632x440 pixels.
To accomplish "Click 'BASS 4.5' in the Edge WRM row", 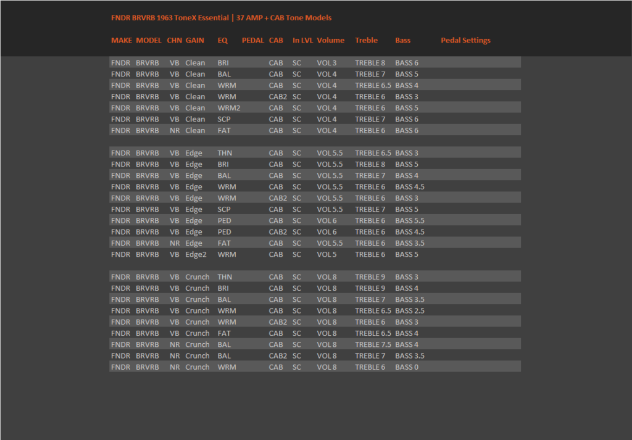I will point(410,187).
